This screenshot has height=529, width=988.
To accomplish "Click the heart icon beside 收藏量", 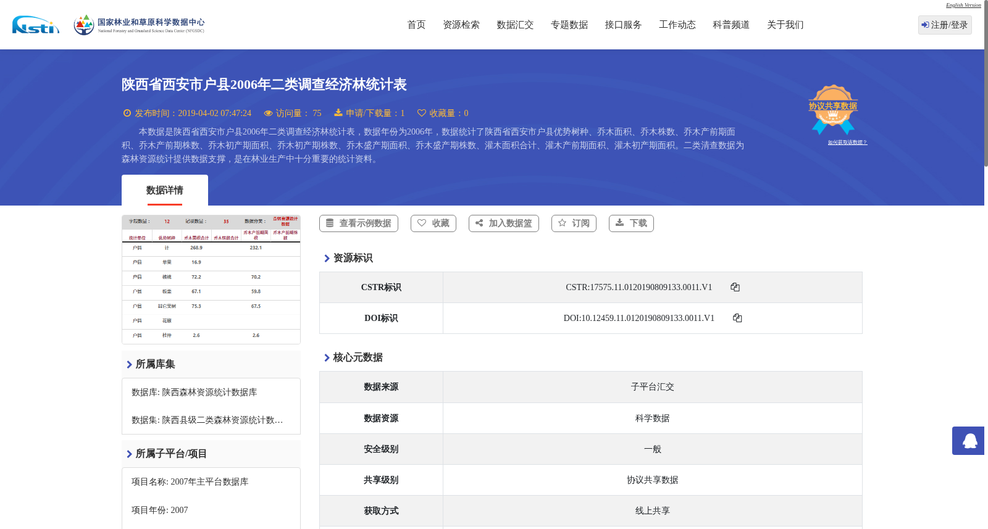I will 422,113.
